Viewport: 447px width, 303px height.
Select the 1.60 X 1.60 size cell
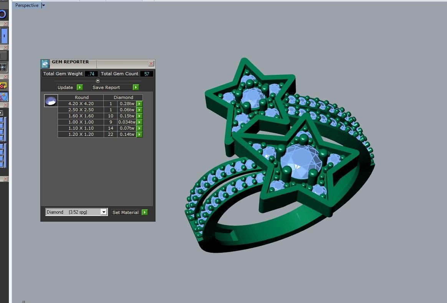[x=81, y=116]
